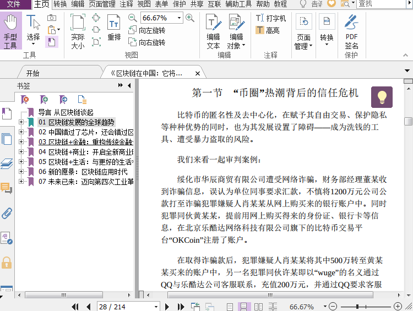Select the Highlight (高亮) tool
413x311 pixels.
click(268, 30)
